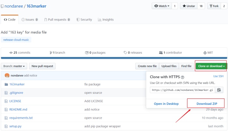Select the HTTPS clone URL field
The height and width of the screenshot is (131, 228).
(x=182, y=90)
